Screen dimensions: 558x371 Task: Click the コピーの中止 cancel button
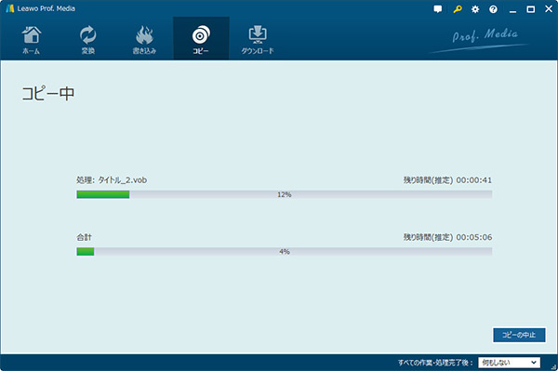[x=519, y=335]
